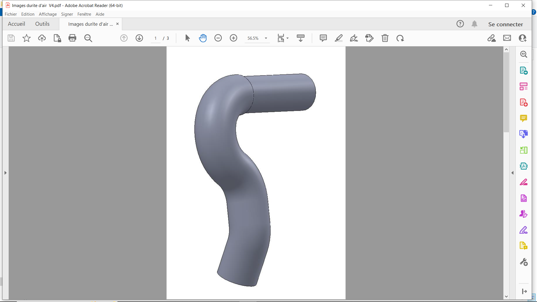The width and height of the screenshot is (537, 302).
Task: Add a sticky note comment
Action: tap(323, 38)
